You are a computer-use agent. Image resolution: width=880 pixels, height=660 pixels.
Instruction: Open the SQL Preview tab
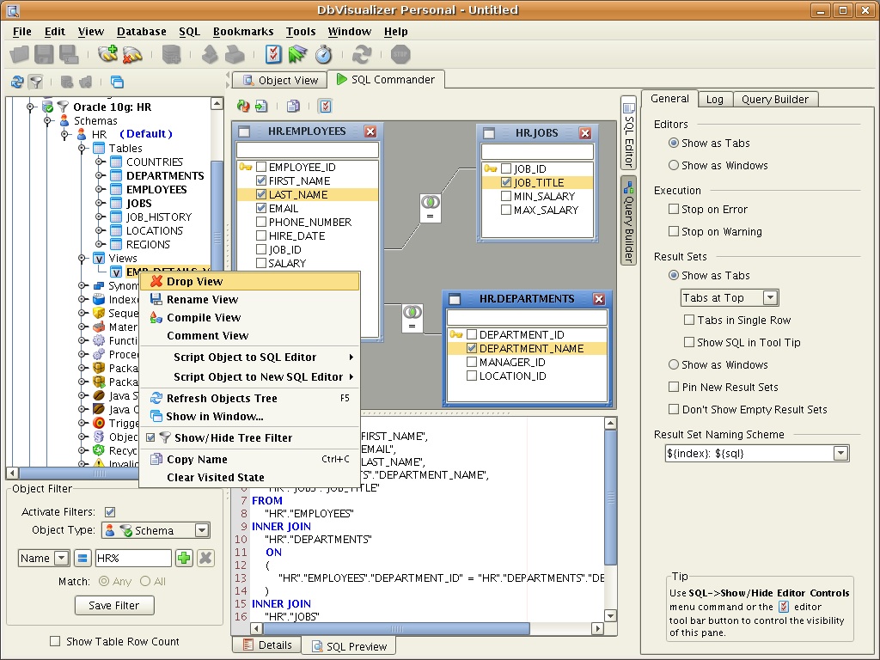point(348,646)
